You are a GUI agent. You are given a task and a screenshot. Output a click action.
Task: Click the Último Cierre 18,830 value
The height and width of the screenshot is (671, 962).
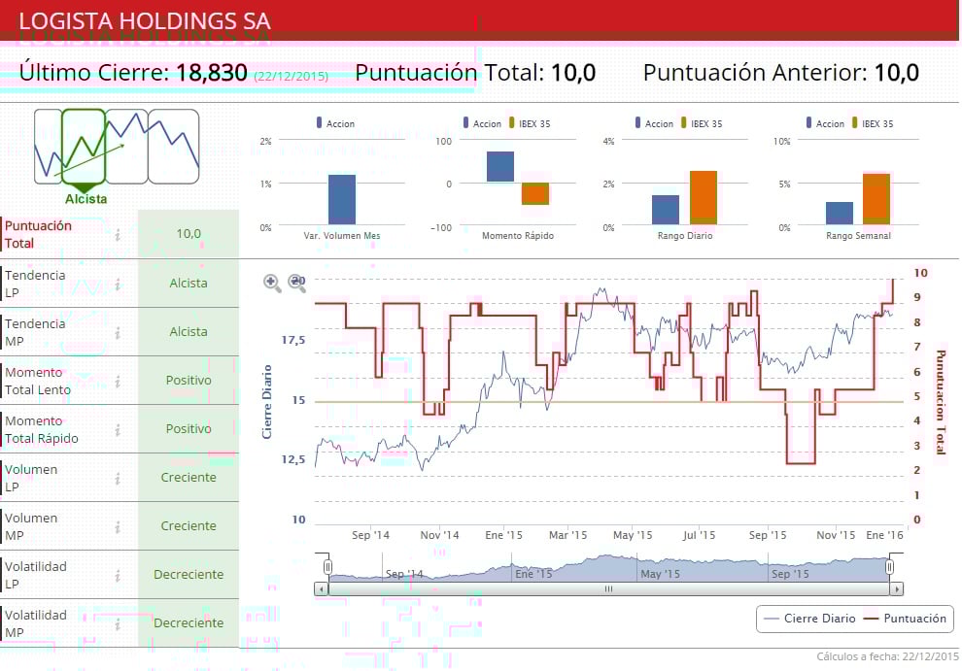[x=212, y=73]
